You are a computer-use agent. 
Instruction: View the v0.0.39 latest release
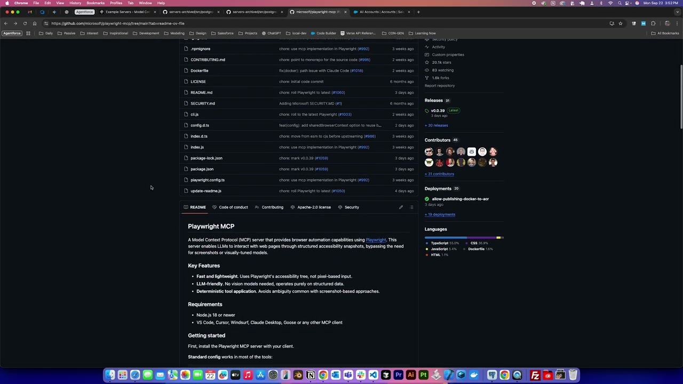[x=438, y=110]
